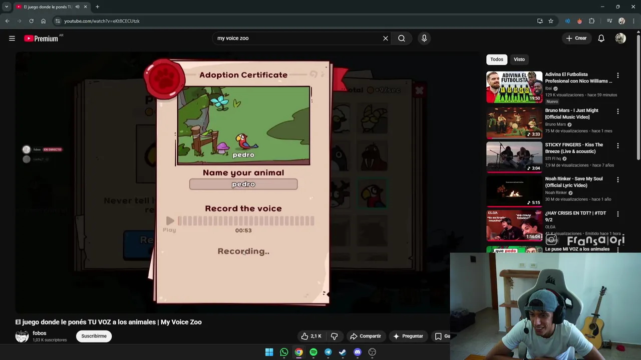The height and width of the screenshot is (360, 641).
Task: Click the red X close in game
Action: (419, 90)
